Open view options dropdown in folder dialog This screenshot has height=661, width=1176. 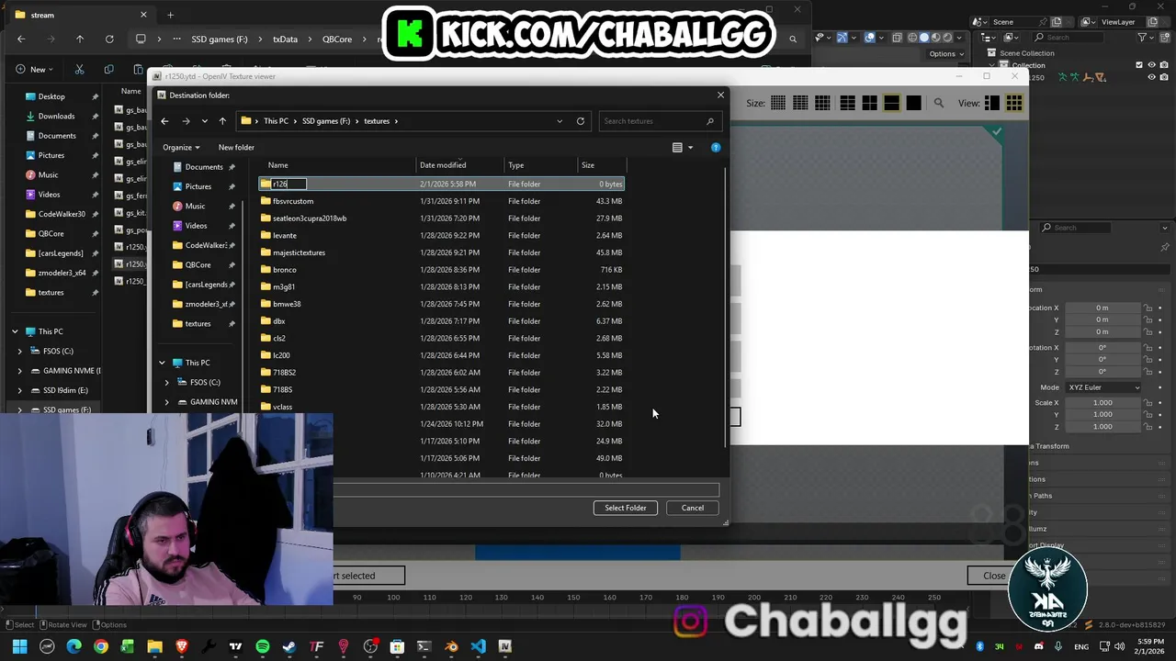(x=690, y=148)
